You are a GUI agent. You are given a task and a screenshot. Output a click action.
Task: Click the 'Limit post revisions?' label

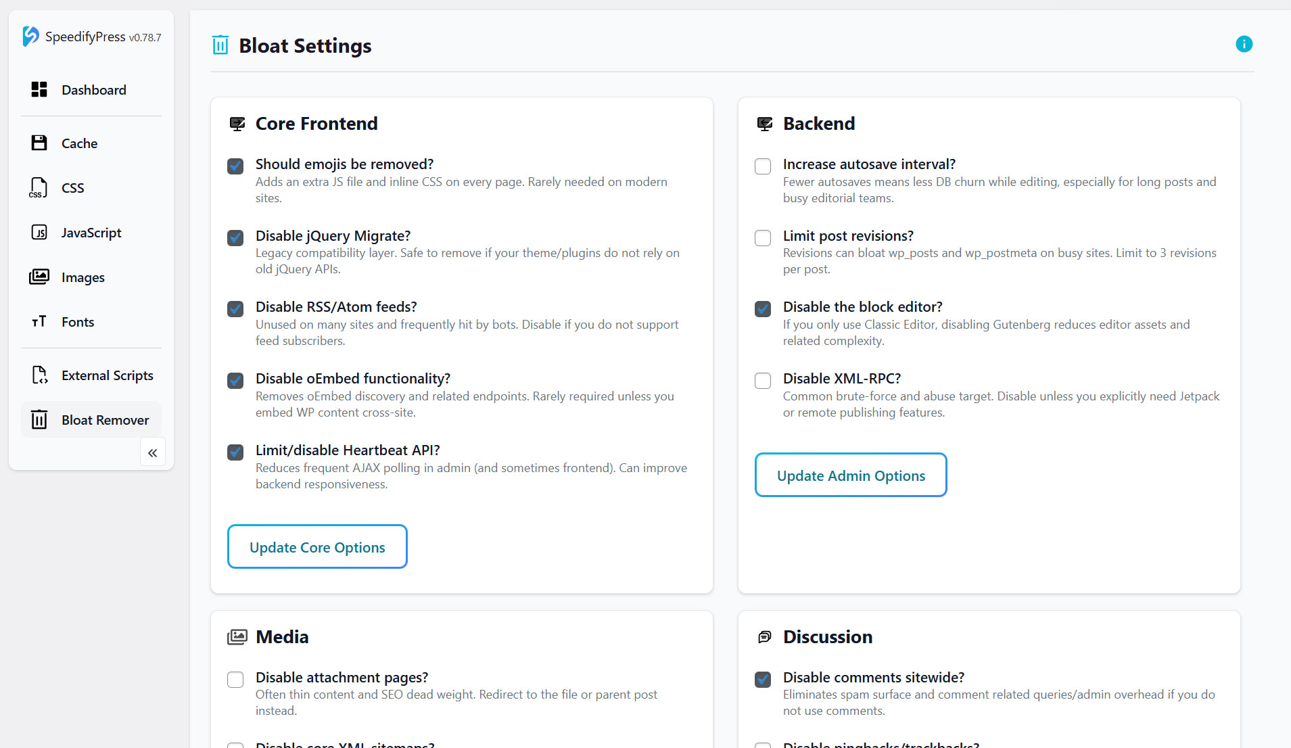tap(848, 235)
